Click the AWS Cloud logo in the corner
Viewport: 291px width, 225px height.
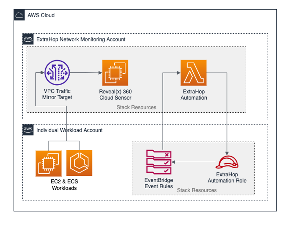click(x=19, y=15)
